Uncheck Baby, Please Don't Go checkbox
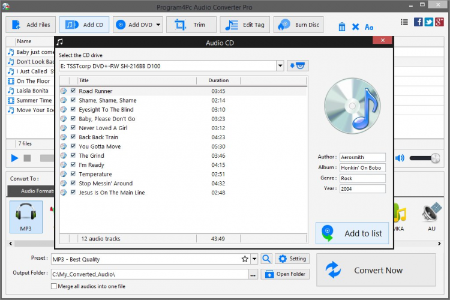Image resolution: width=450 pixels, height=300 pixels. [73, 118]
